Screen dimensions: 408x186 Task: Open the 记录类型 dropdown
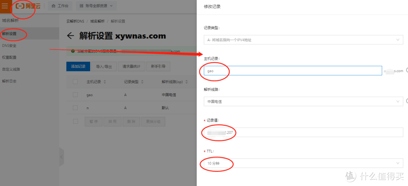click(303, 40)
